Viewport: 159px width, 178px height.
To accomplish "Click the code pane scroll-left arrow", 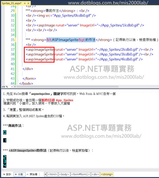I will pos(15,87).
